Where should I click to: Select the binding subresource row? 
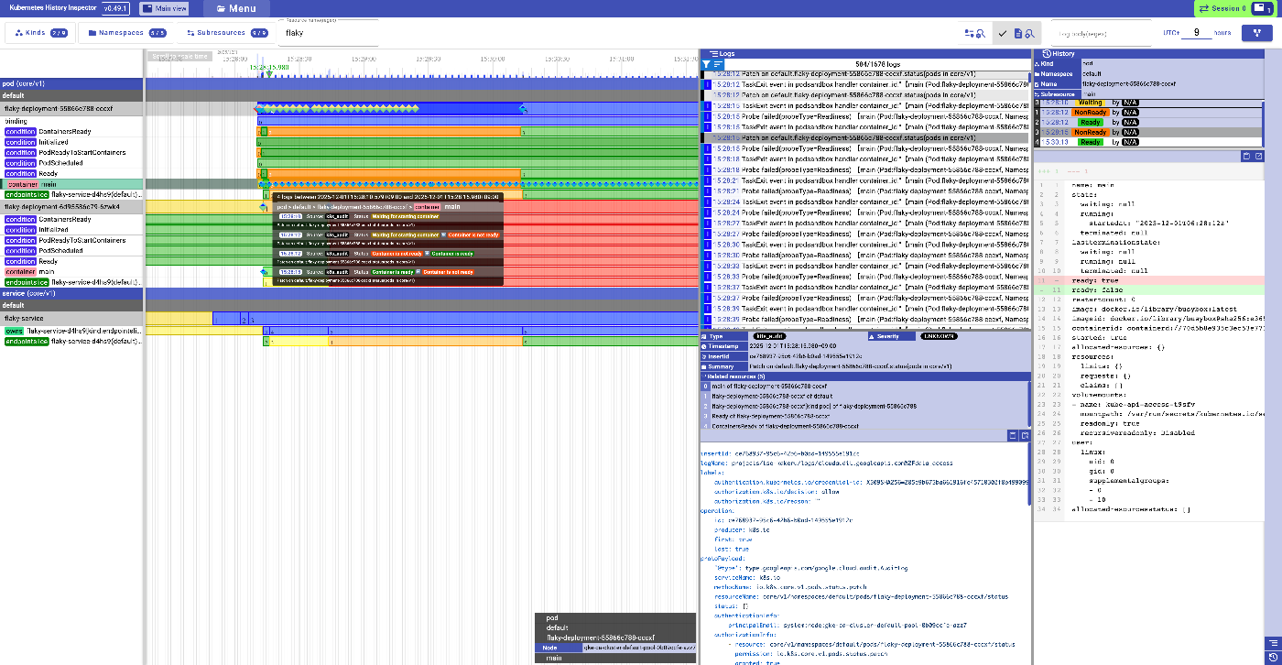(71, 121)
